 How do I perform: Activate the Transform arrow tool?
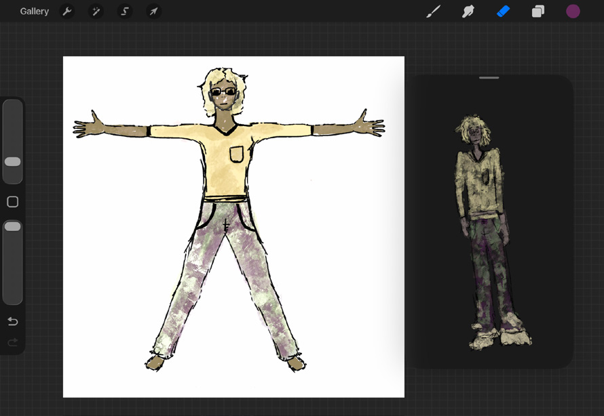click(x=153, y=12)
